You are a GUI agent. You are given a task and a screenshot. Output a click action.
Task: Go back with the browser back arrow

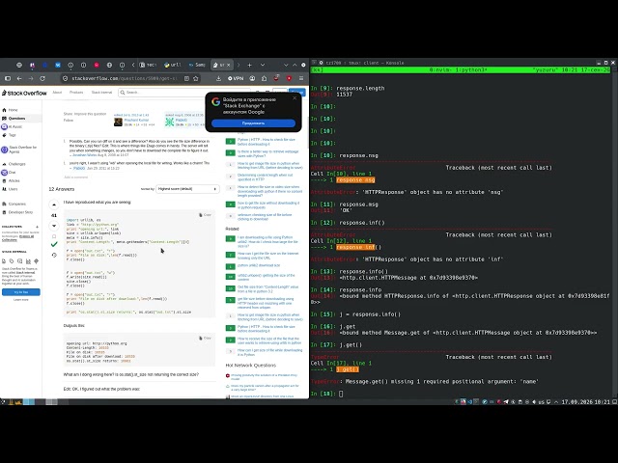[x=19, y=78]
